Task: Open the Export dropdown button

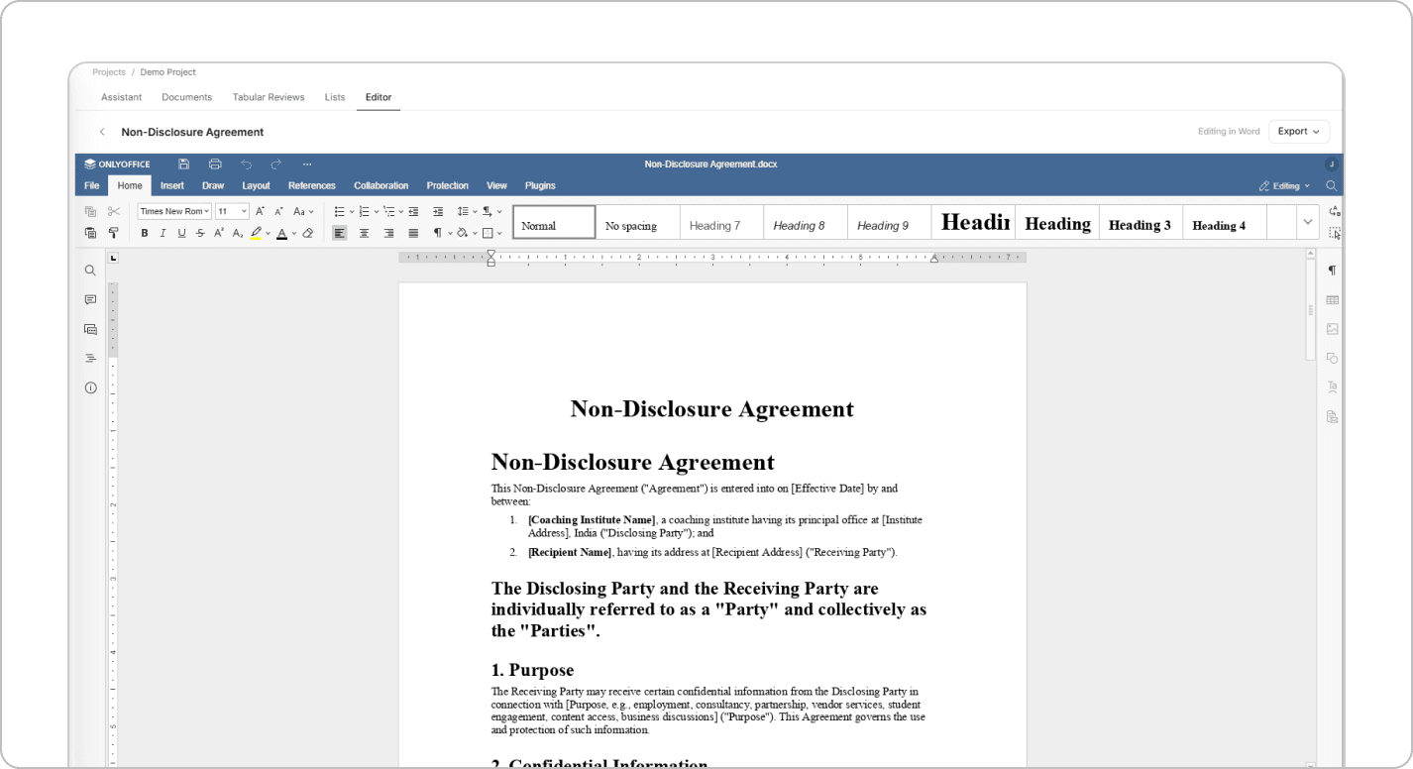Action: click(1299, 132)
